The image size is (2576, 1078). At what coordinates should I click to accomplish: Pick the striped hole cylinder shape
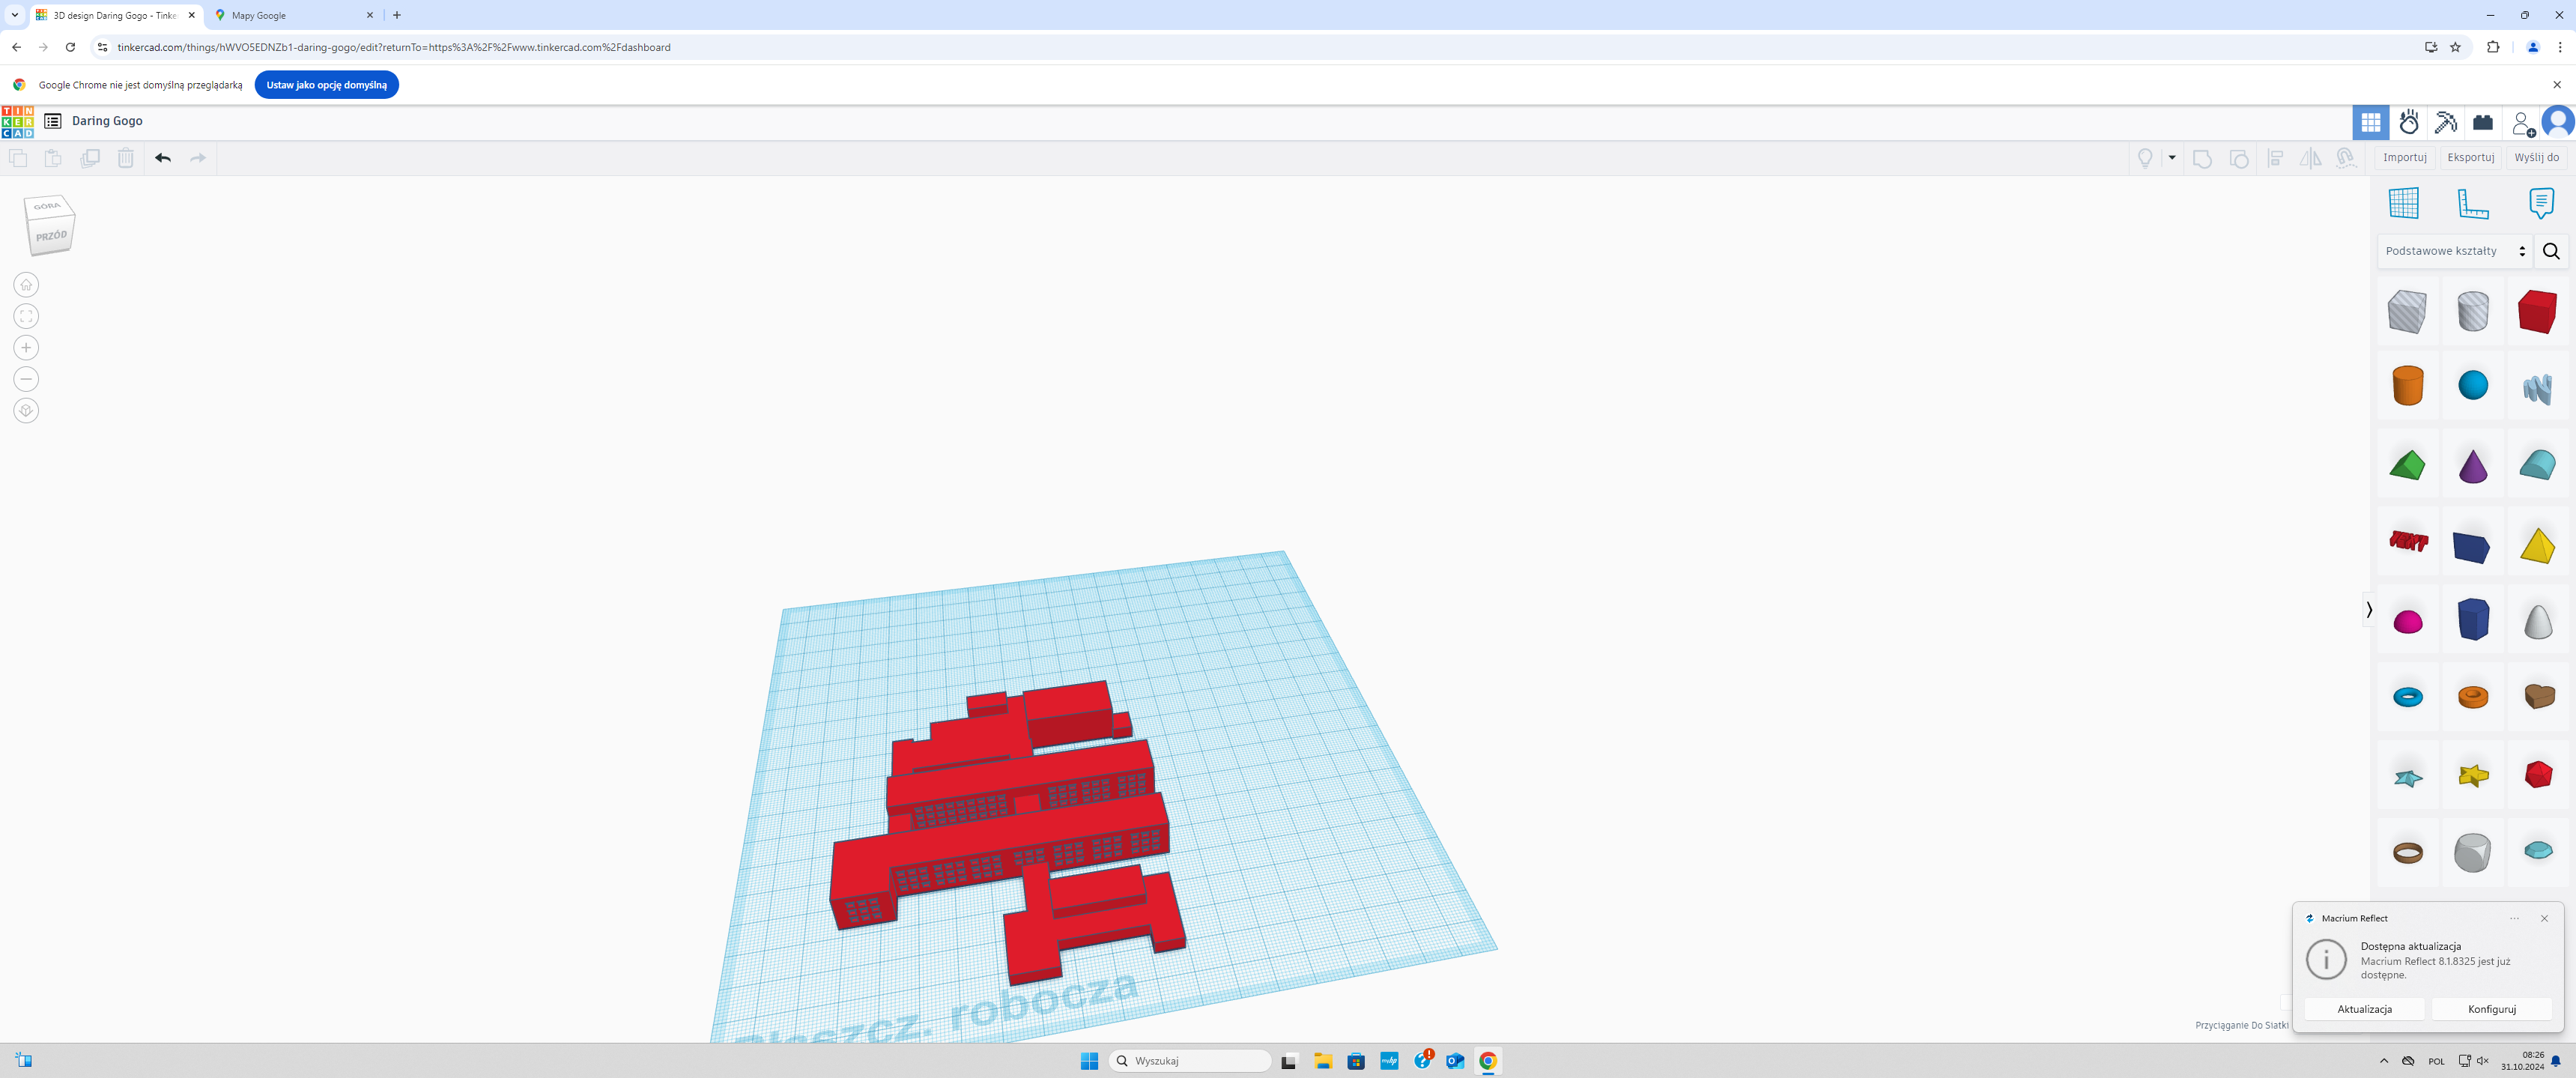click(x=2473, y=312)
